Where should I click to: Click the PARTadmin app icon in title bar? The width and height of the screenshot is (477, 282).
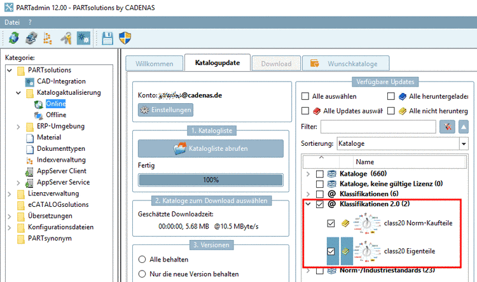9,7
